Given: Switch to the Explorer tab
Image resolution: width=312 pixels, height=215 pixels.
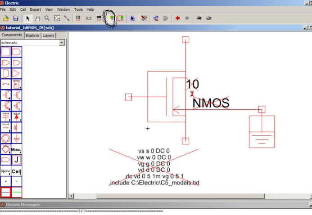Looking at the screenshot, I should click(33, 35).
